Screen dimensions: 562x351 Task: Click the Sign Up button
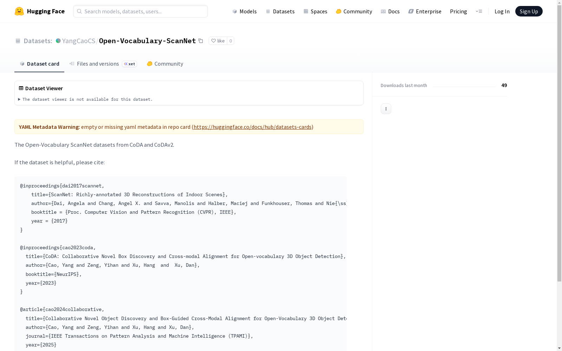coord(529,11)
